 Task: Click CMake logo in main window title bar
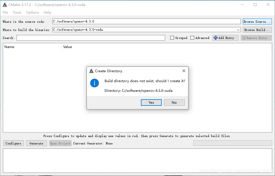tap(5, 5)
